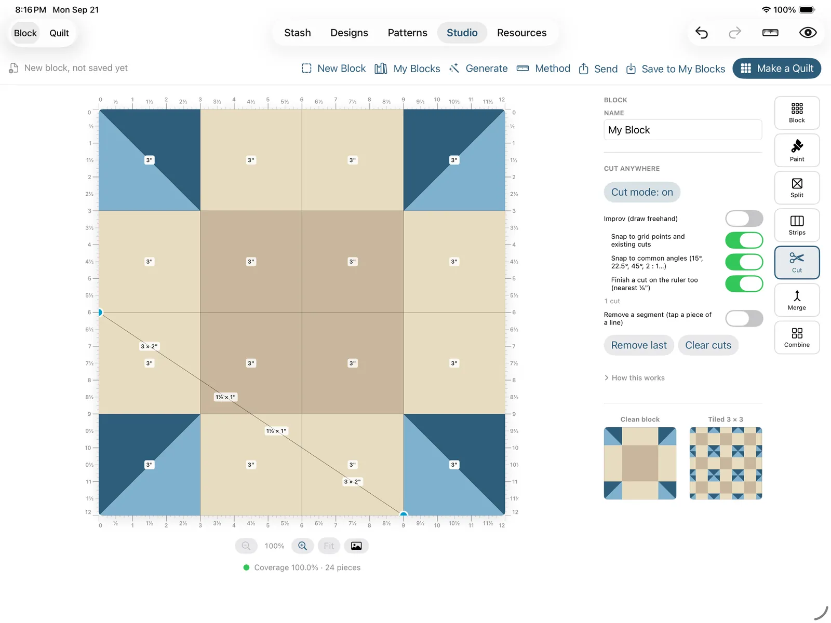The image size is (831, 623).
Task: Disable snap to grid points toggle
Action: [x=744, y=240]
